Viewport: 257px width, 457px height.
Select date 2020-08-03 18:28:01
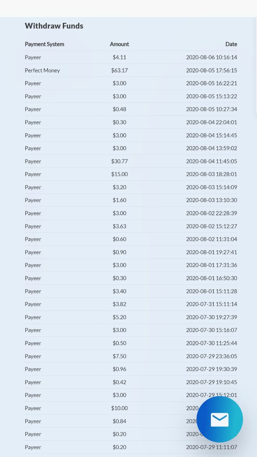pyautogui.click(x=211, y=174)
